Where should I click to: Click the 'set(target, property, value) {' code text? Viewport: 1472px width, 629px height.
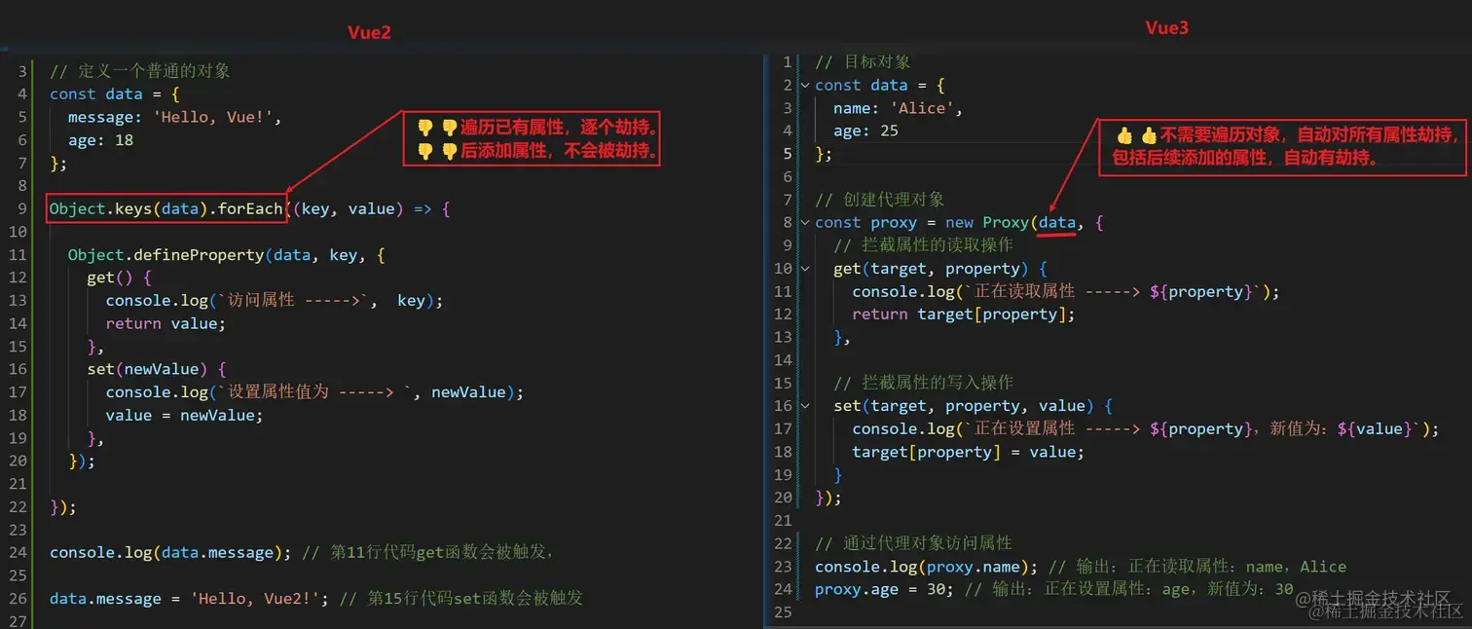[973, 406]
